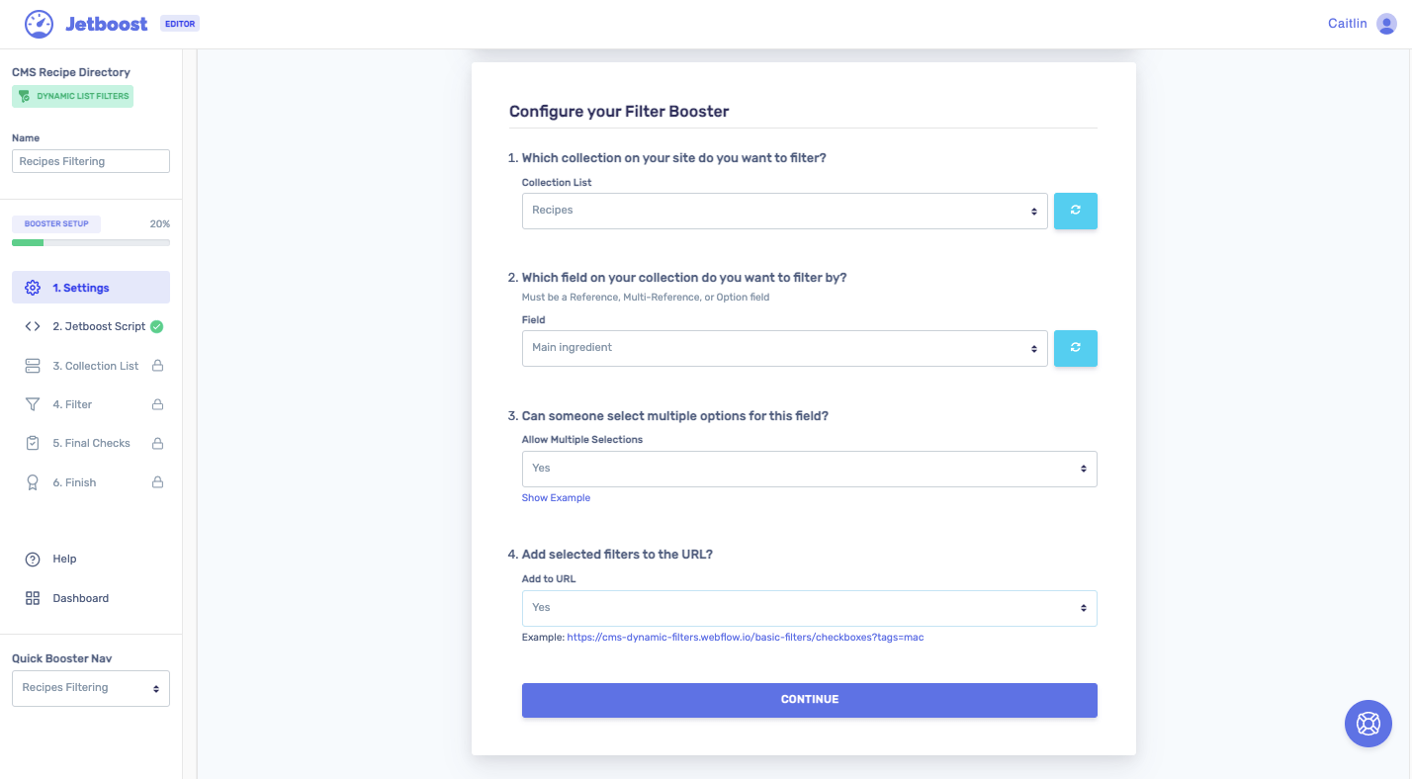Open the help chat widget bubble
The height and width of the screenshot is (779, 1412).
[x=1368, y=723]
